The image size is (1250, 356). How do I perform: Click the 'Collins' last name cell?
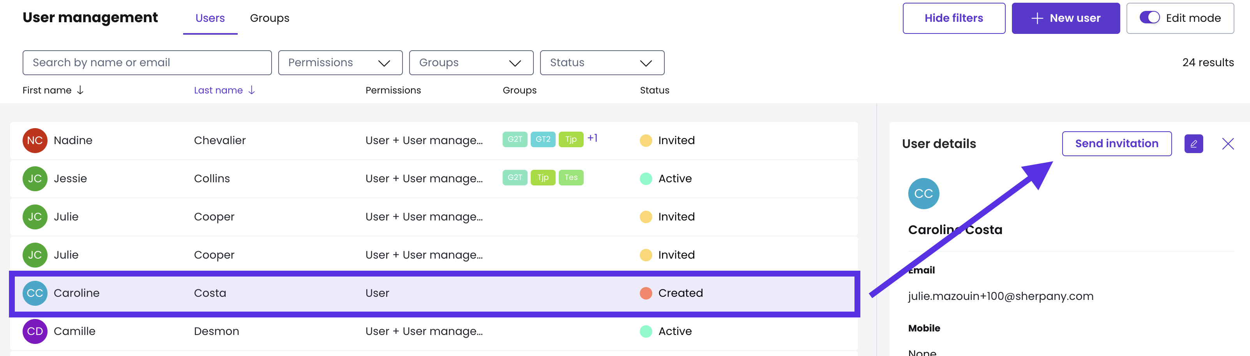[x=212, y=178]
